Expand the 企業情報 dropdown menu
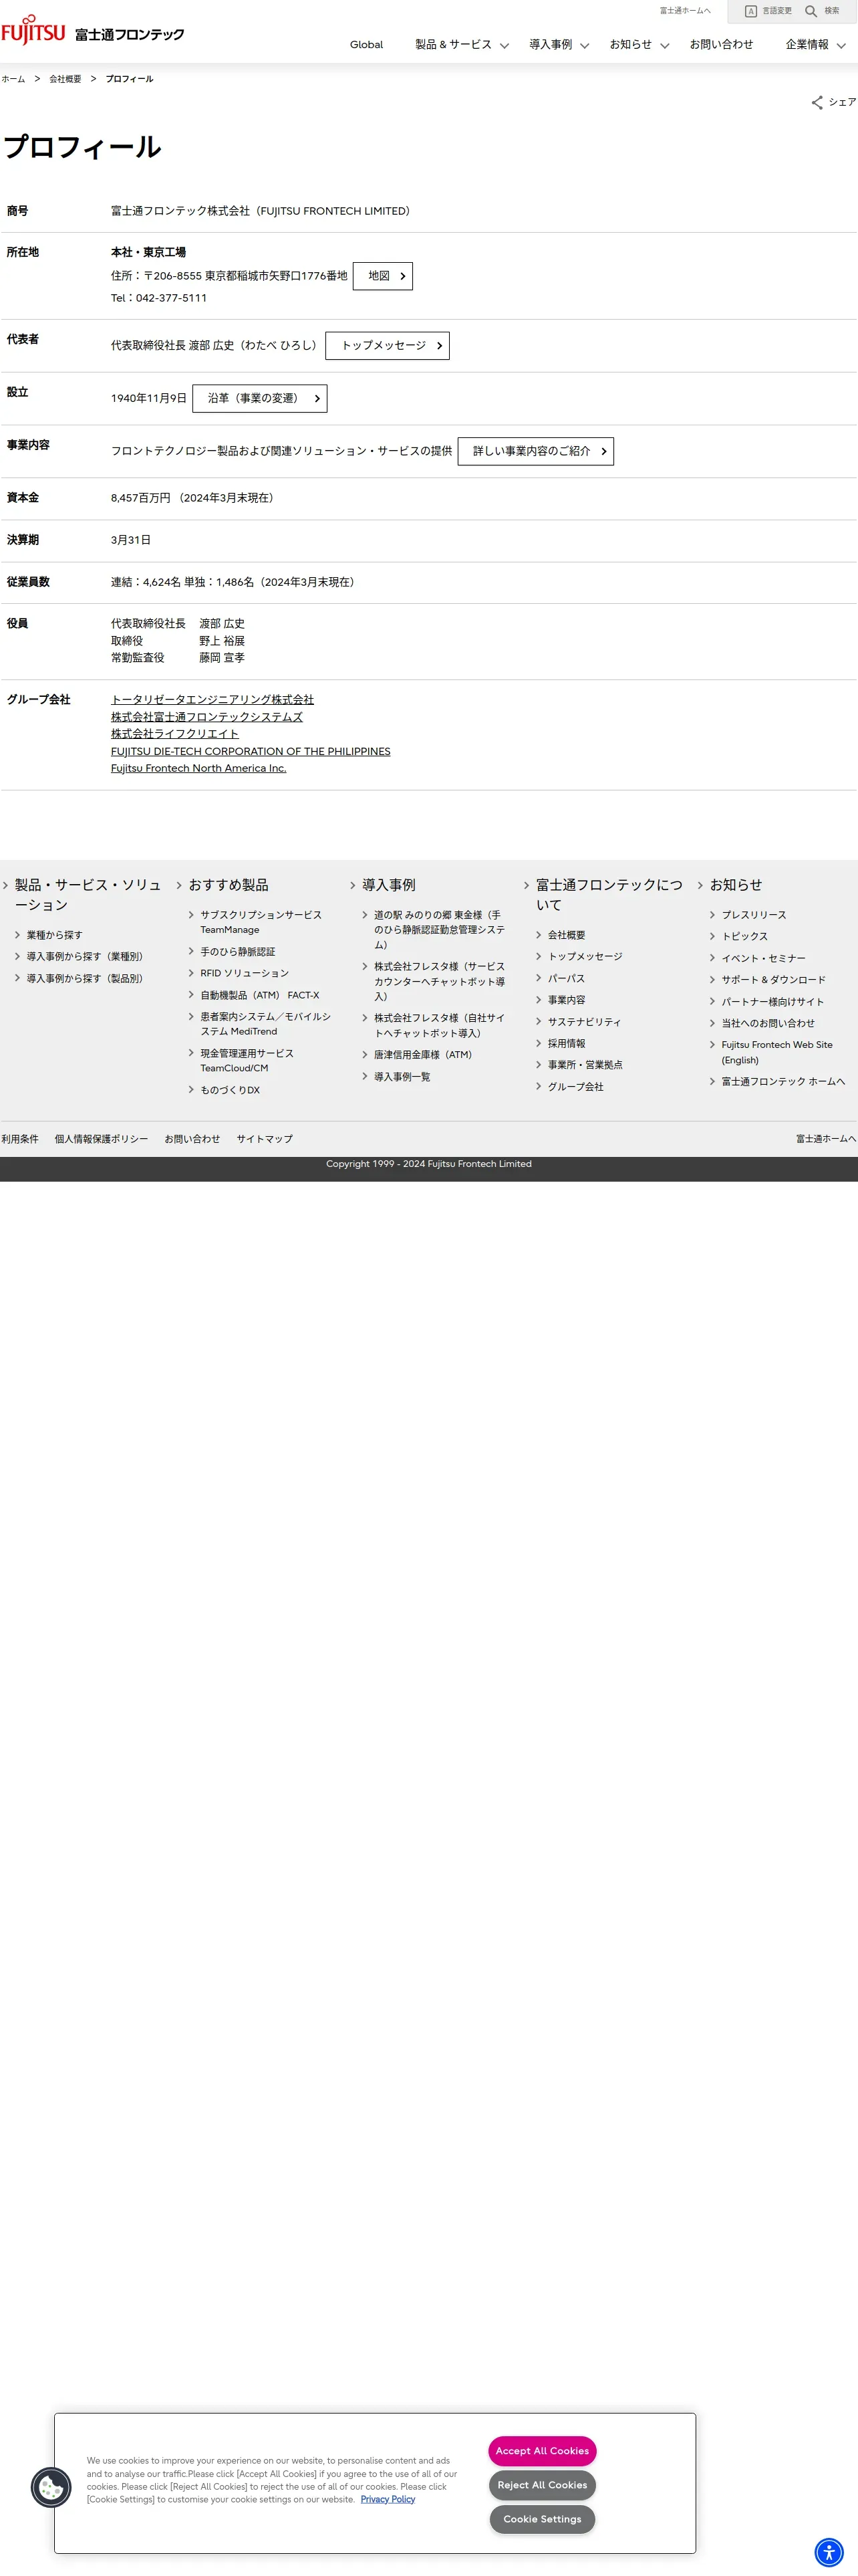Viewport: 858px width, 2576px height. pos(815,45)
